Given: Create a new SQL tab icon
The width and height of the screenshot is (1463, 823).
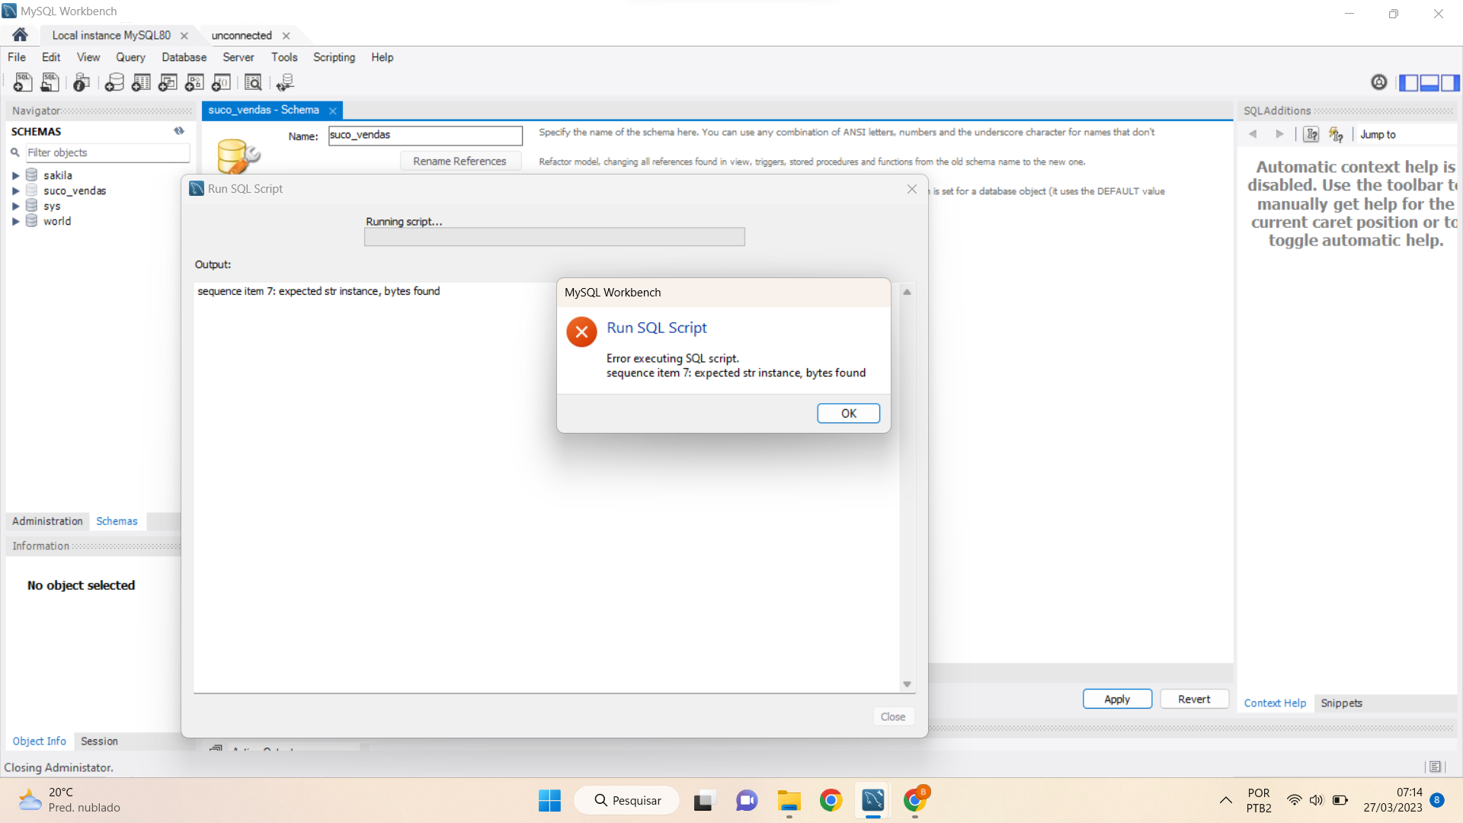Looking at the screenshot, I should tap(23, 82).
